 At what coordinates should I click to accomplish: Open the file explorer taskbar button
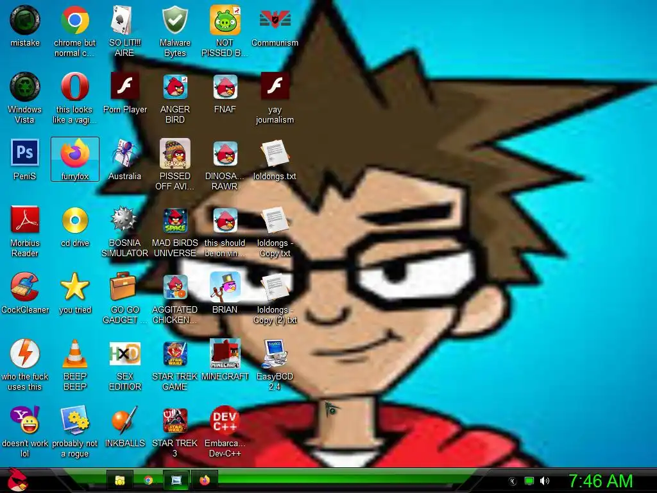tap(119, 480)
